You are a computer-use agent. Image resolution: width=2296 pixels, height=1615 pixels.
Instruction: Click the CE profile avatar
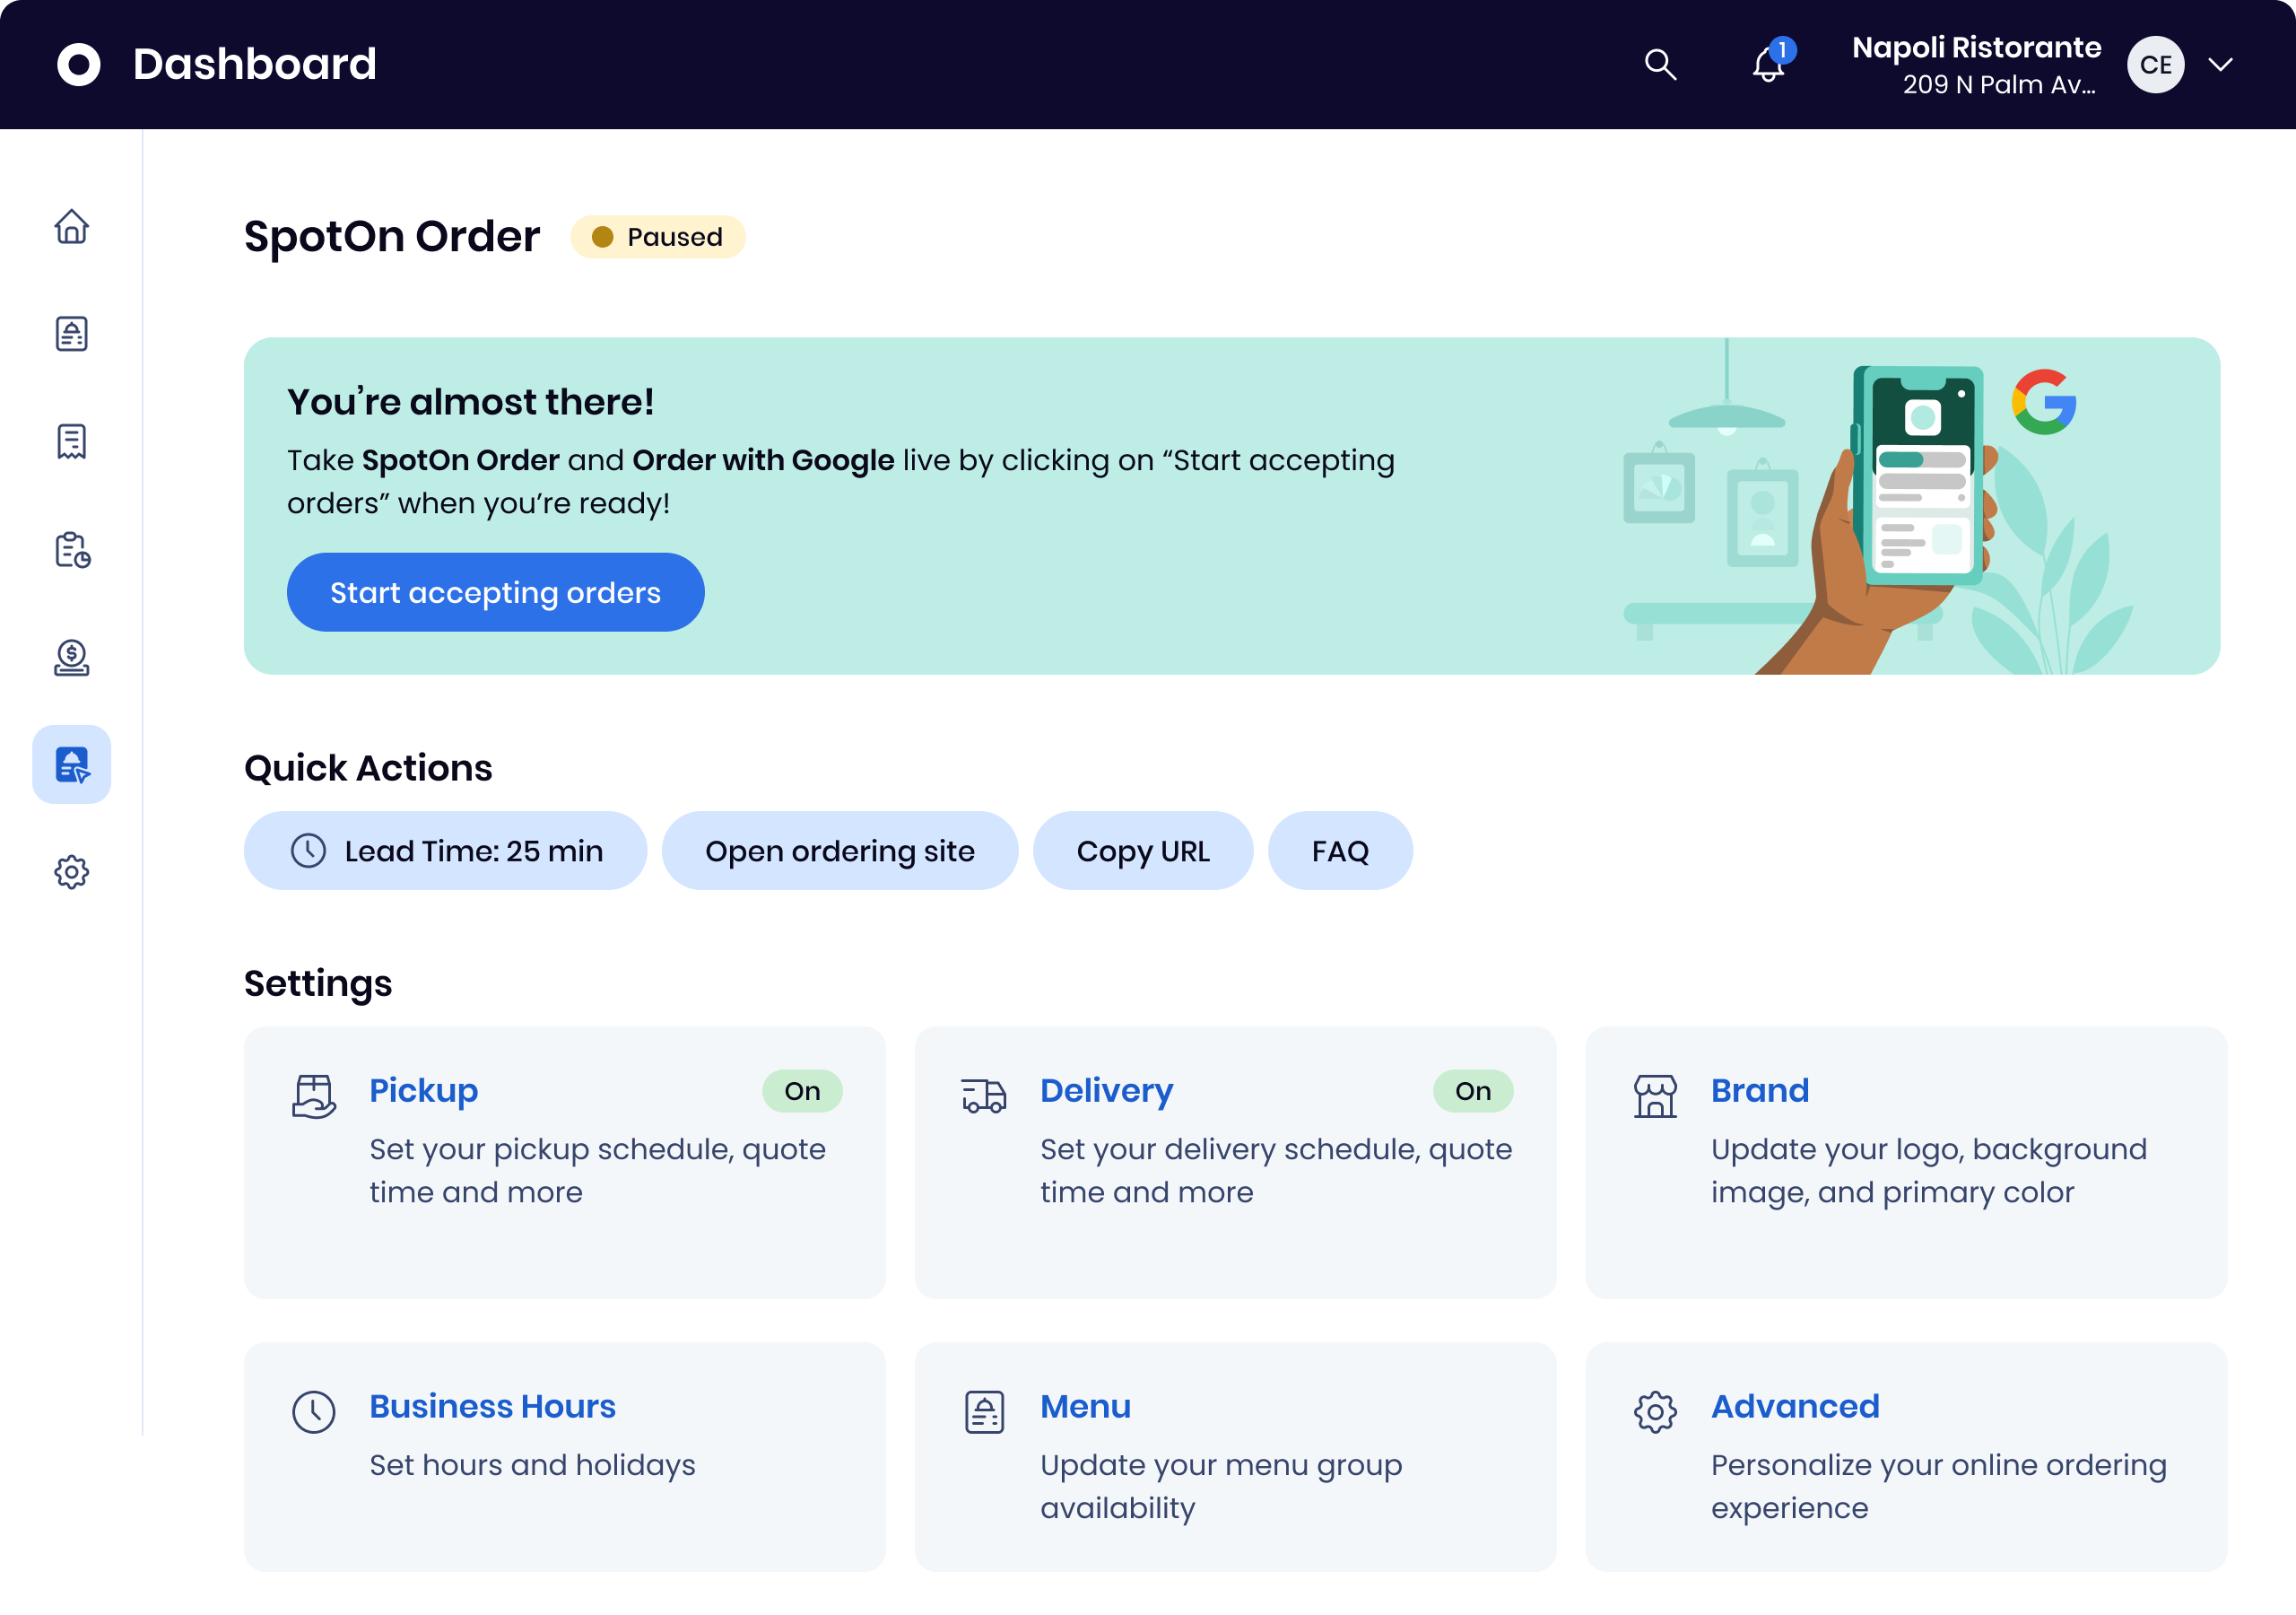point(2155,65)
